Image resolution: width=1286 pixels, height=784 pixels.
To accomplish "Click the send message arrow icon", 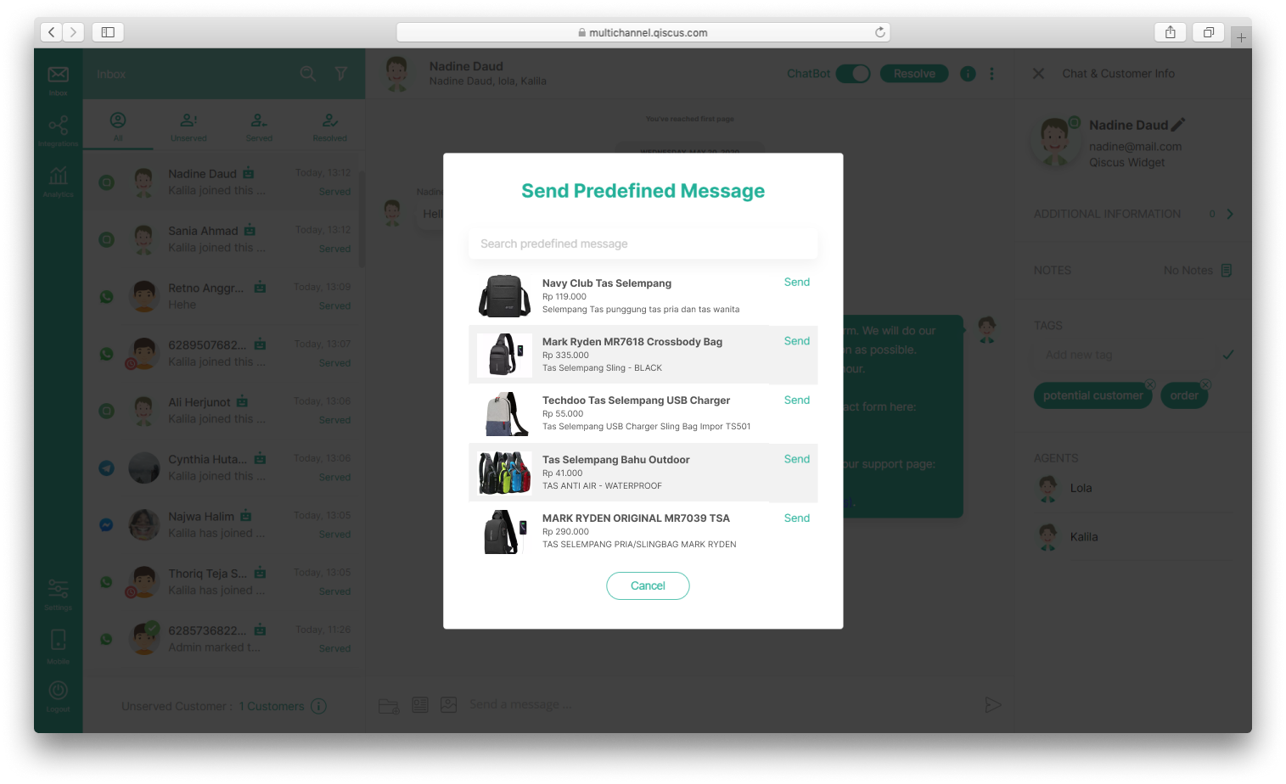I will click(x=993, y=704).
